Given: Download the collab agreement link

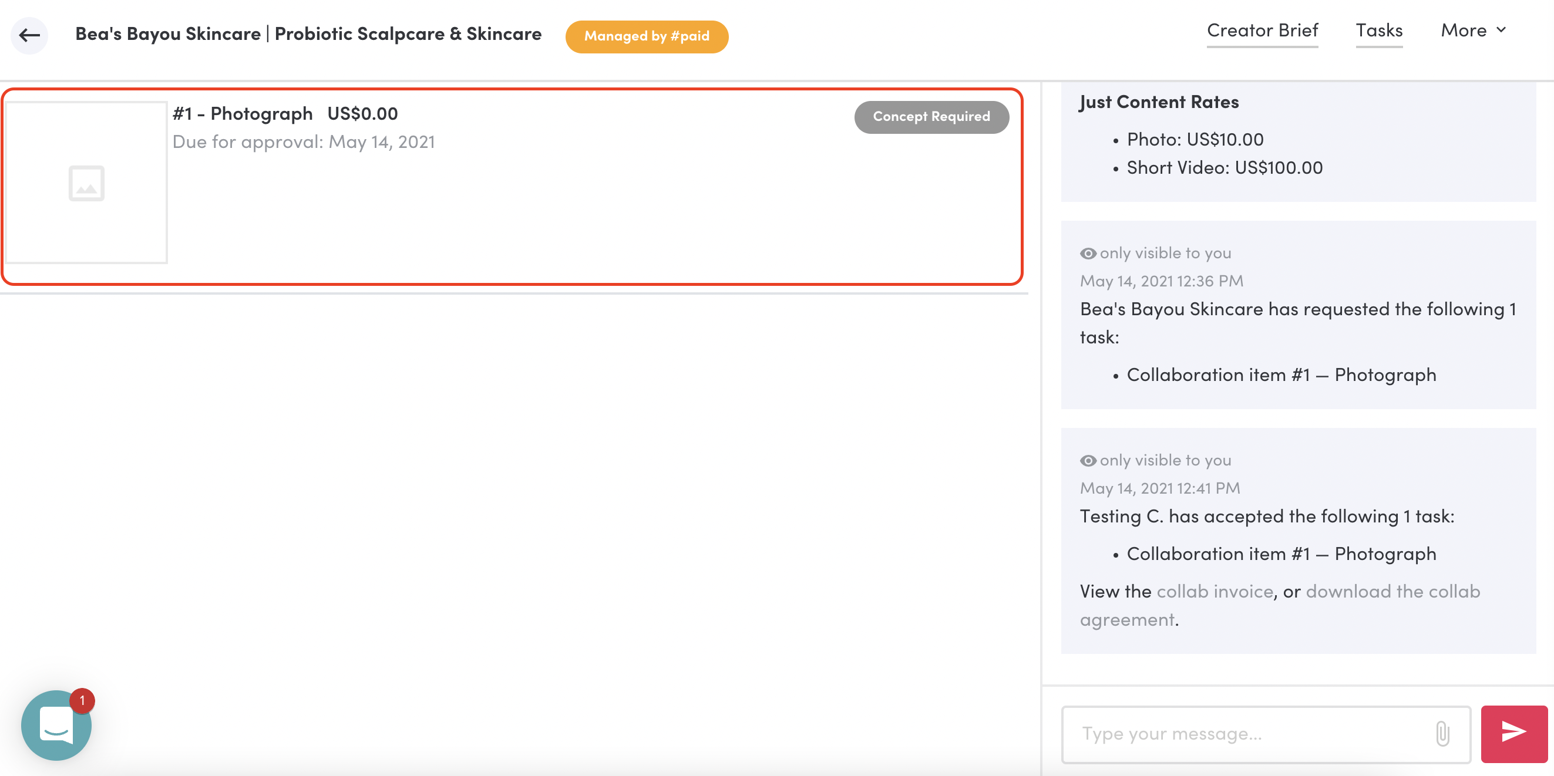Looking at the screenshot, I should coord(1280,605).
